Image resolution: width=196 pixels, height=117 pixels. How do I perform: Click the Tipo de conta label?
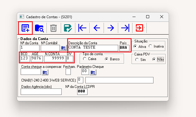pyautogui.click(x=93, y=54)
